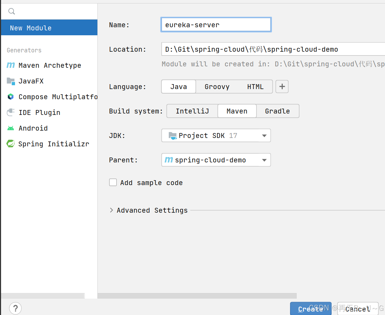Viewport: 385px width, 315px height.
Task: Click 'Module will be created in' hint text
Action: click(273, 64)
